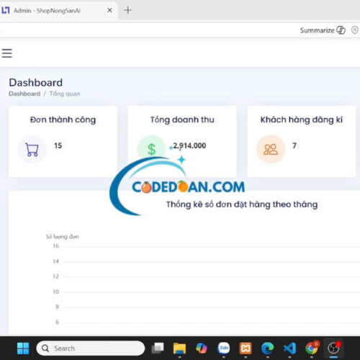Image resolution: width=360 pixels, height=360 pixels.
Task: Click the registered customers value 7
Action: click(x=294, y=145)
